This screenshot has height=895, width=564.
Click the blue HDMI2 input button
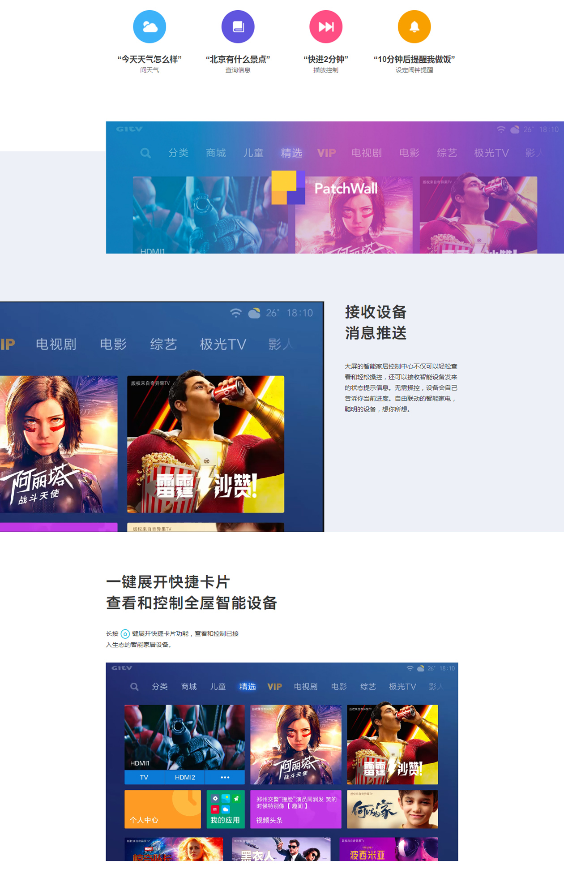(185, 777)
